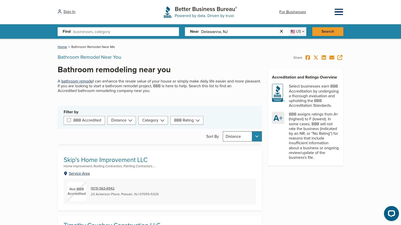The height and width of the screenshot is (225, 401).
Task: Share the page by email
Action: coord(332,57)
